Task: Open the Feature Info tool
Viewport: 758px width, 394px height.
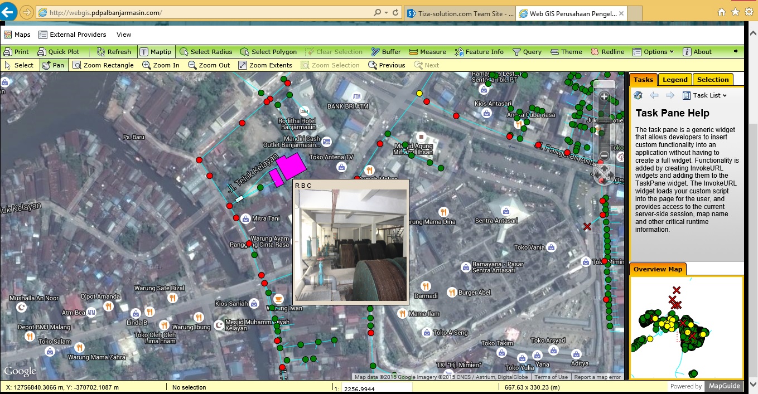Action: click(479, 52)
